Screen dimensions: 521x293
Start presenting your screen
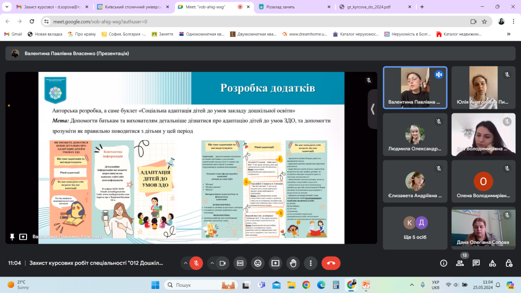pyautogui.click(x=275, y=263)
